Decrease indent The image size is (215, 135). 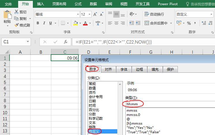tap(132, 23)
